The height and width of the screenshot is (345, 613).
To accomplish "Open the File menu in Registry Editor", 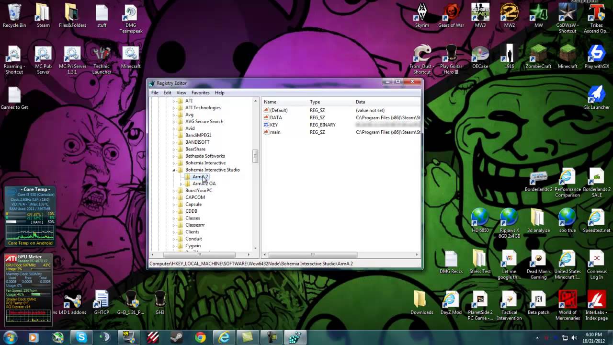I will (155, 92).
